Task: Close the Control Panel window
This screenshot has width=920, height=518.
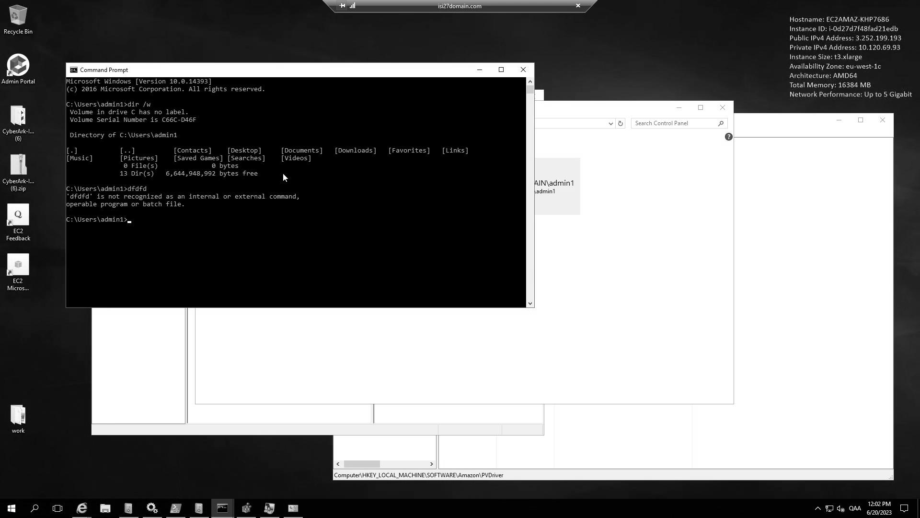Action: [723, 107]
